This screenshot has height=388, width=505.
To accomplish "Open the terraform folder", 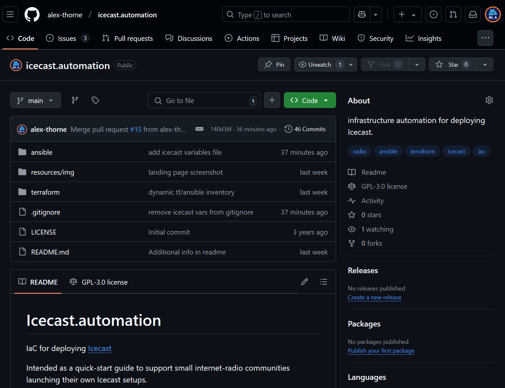I will click(x=45, y=192).
